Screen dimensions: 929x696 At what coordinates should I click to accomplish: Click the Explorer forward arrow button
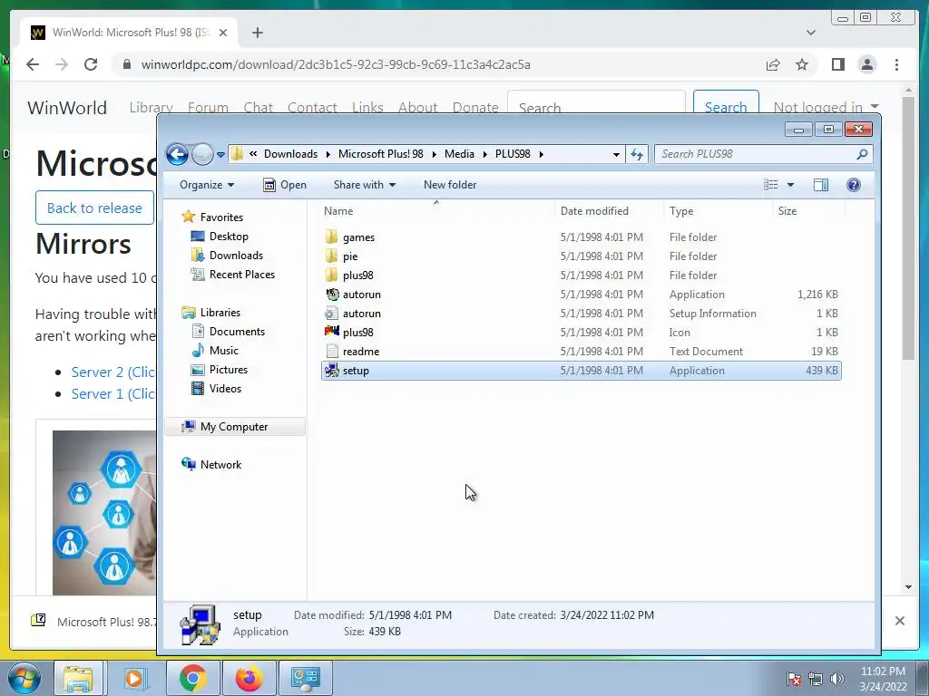click(202, 154)
